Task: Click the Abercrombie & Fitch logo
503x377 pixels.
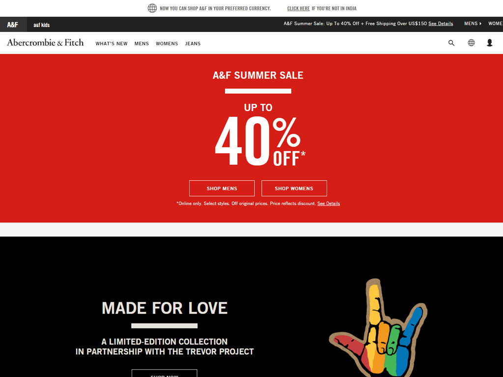Action: 45,43
